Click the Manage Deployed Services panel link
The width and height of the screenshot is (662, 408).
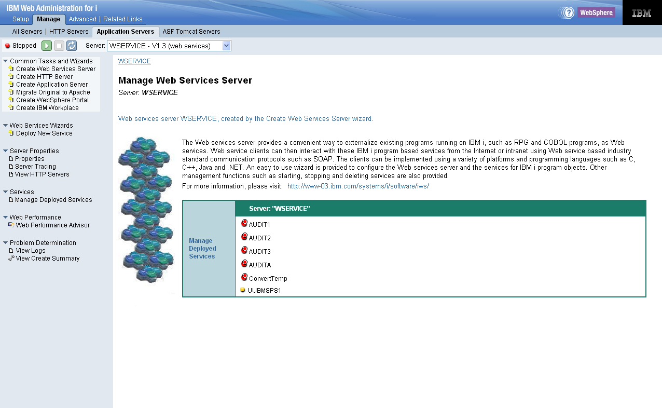coord(202,249)
